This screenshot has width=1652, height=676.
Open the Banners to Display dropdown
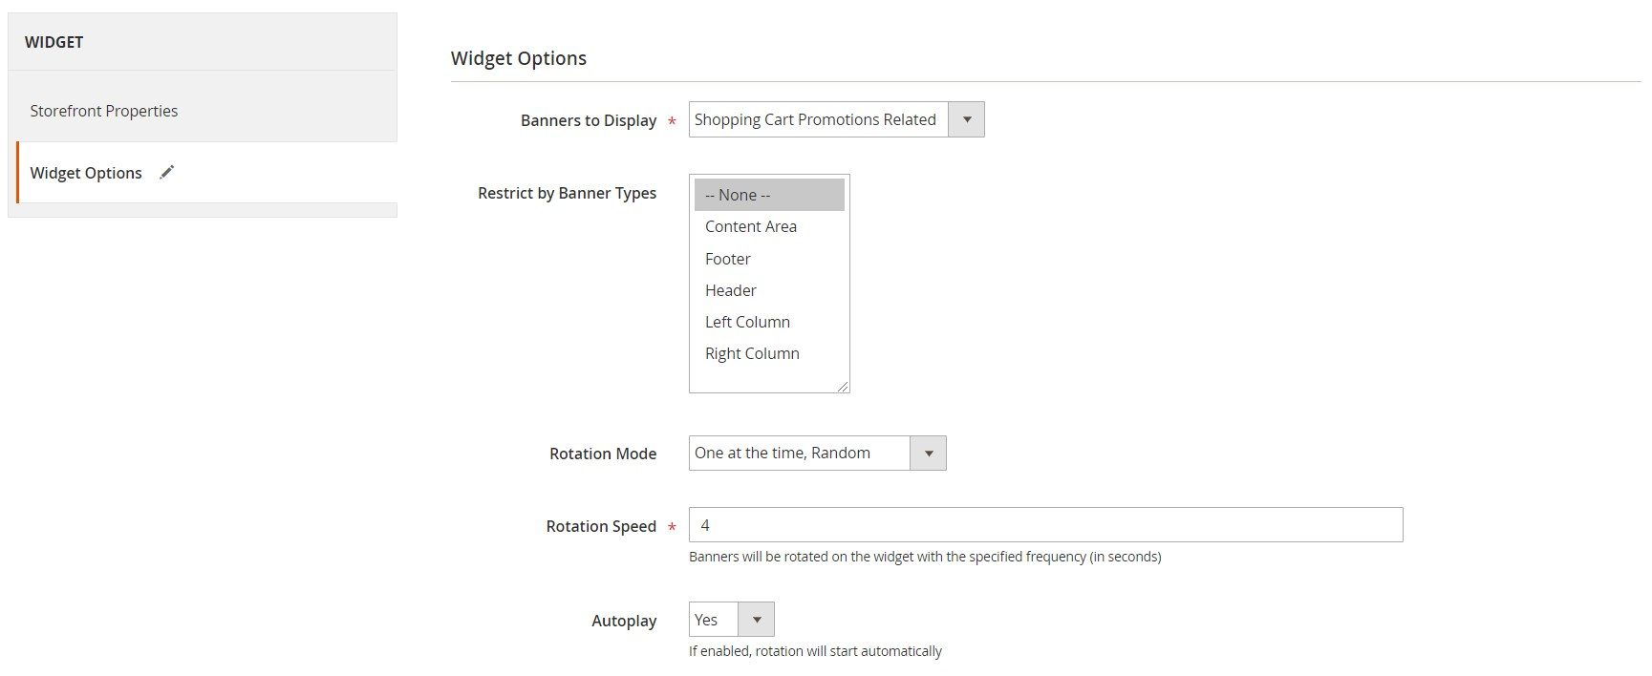(835, 119)
